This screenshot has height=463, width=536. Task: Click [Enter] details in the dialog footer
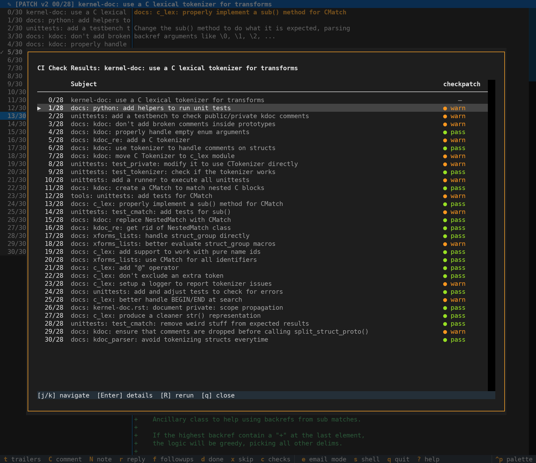125,395
